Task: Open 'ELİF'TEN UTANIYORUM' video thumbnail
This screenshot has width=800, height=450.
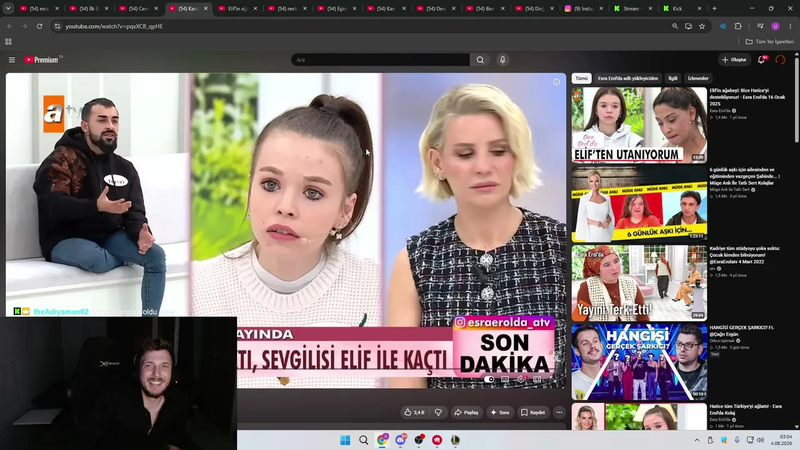Action: pyautogui.click(x=639, y=125)
